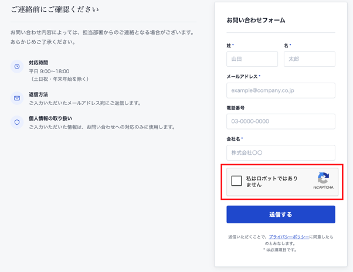Viewport: 353px width, 272px height.
Task: Open the プライバシーポリシー link
Action: 289,237
